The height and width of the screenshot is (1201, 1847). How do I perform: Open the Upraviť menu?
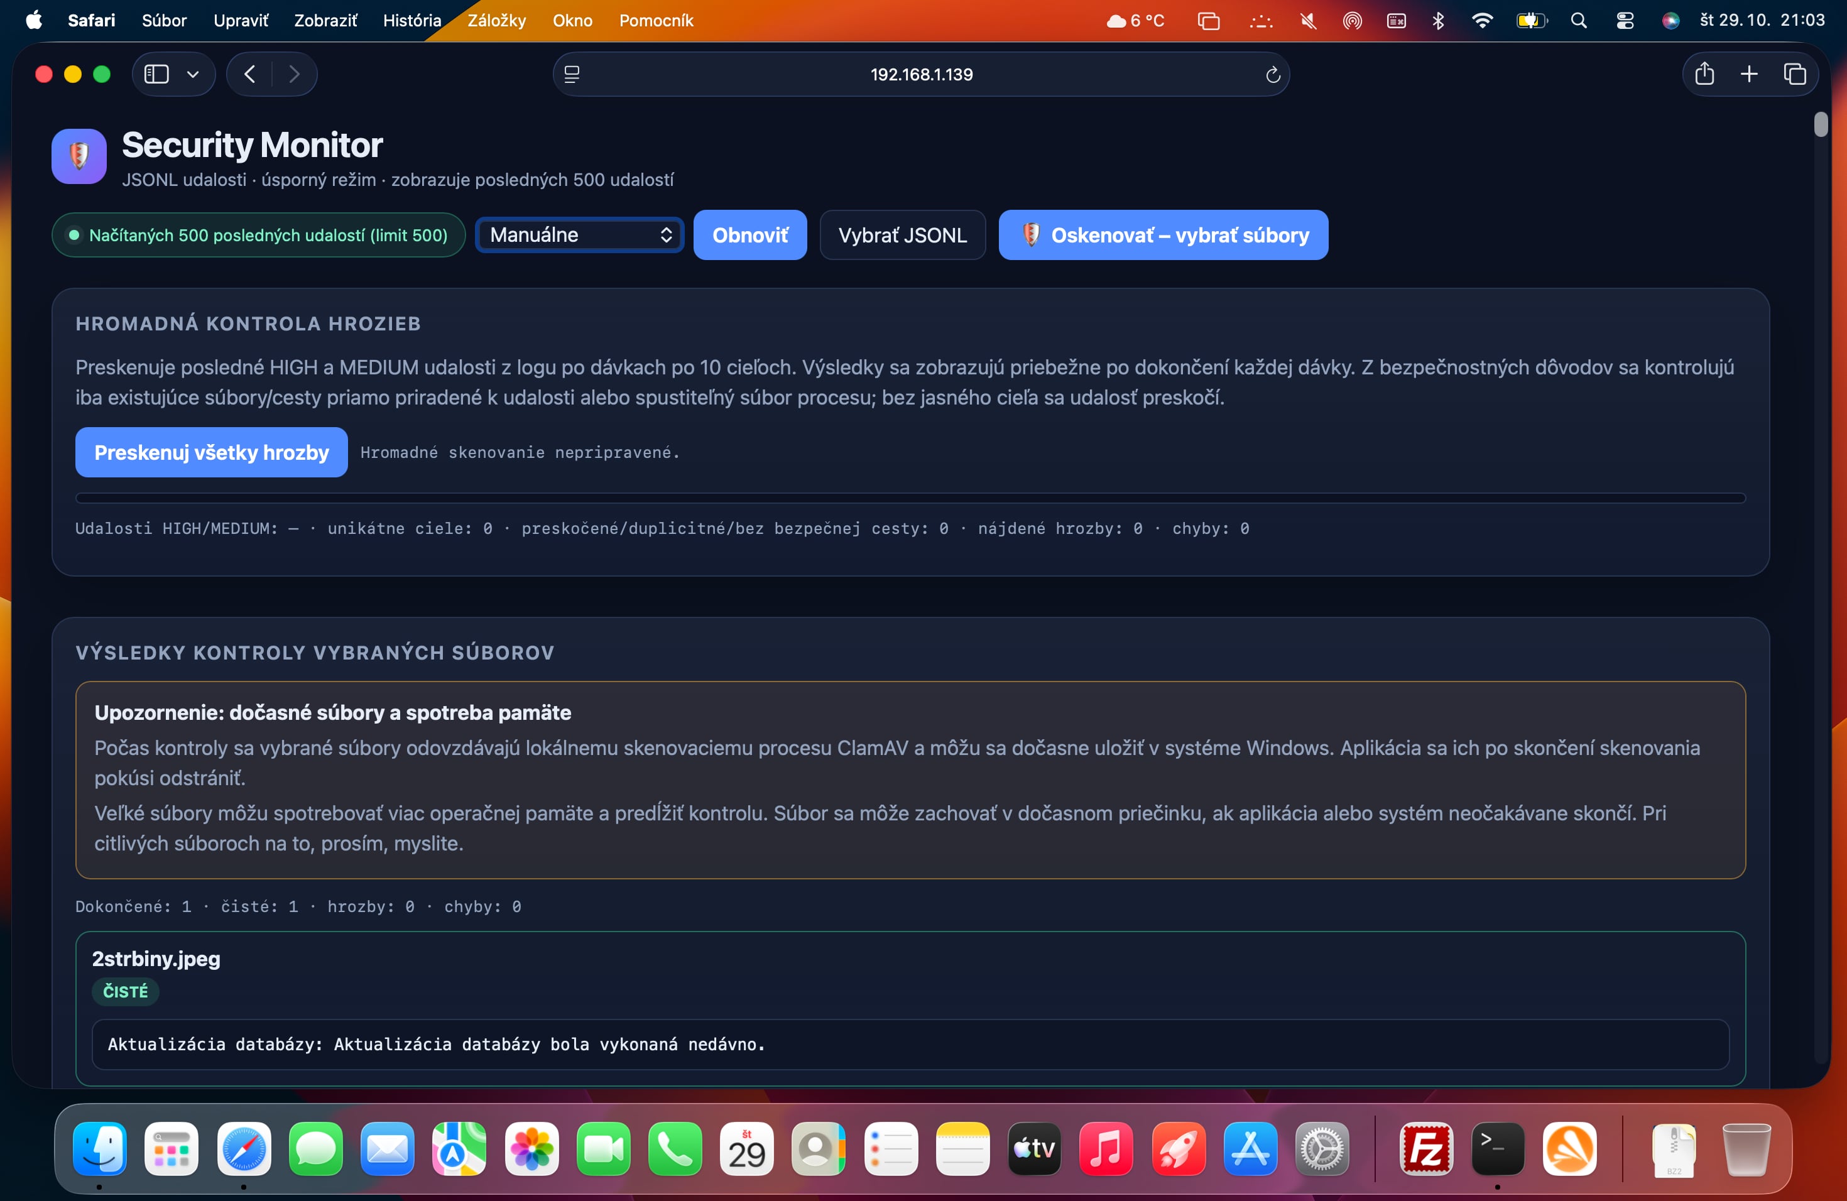pos(241,20)
